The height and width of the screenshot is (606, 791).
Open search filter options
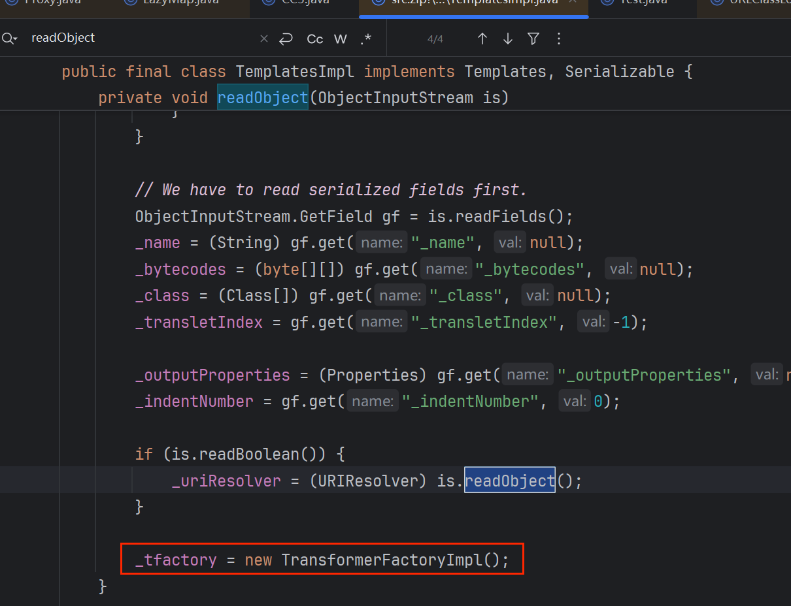pos(533,39)
